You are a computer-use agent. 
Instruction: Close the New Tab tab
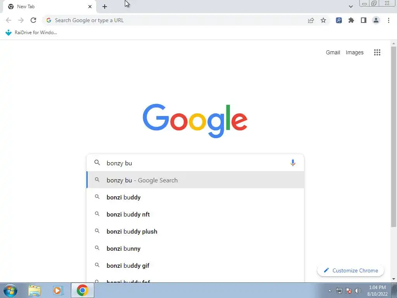click(90, 7)
